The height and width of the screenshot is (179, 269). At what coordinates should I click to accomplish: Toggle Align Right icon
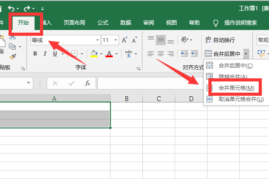click(171, 54)
